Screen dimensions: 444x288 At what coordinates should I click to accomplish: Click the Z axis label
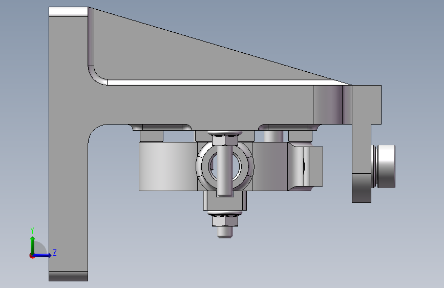(x=55, y=252)
